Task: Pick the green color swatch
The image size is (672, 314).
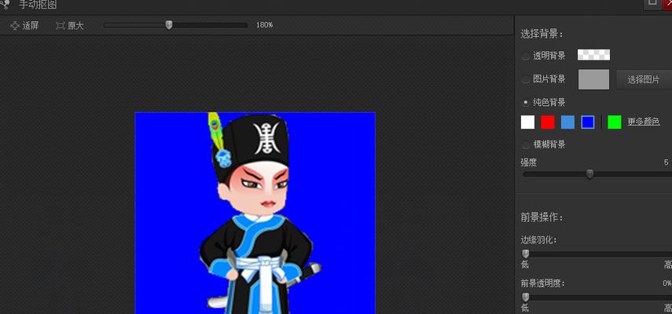Action: point(614,122)
